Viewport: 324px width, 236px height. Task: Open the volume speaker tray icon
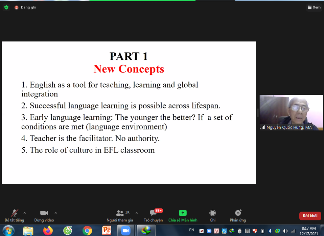(285, 231)
